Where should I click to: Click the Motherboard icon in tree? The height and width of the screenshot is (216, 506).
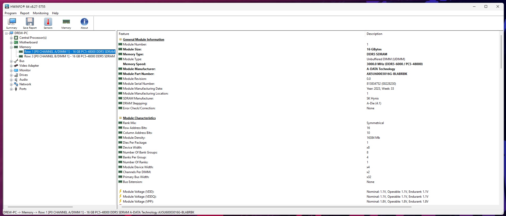pos(16,42)
